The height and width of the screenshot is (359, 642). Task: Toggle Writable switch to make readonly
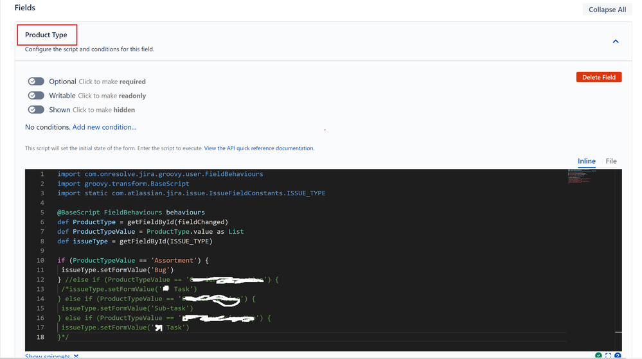[x=36, y=96]
